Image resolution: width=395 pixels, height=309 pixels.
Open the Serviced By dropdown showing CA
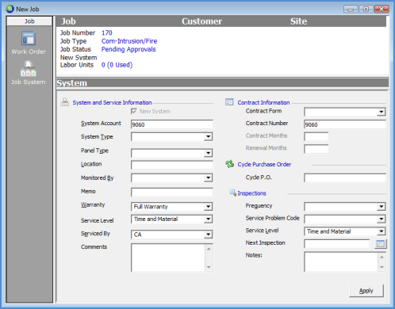[x=209, y=235]
